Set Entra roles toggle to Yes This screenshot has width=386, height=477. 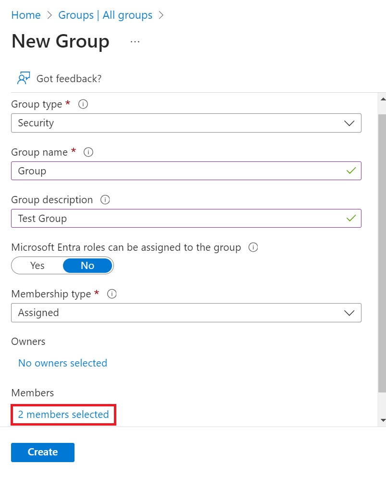37,266
